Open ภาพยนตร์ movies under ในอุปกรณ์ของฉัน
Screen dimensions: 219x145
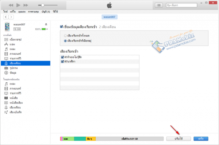point(25,89)
